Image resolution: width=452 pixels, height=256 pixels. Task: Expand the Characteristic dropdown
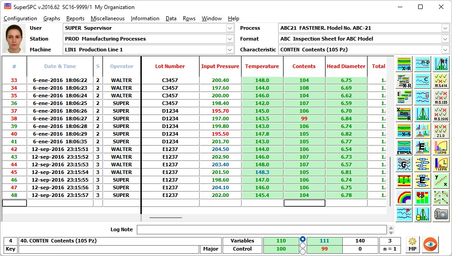point(445,50)
